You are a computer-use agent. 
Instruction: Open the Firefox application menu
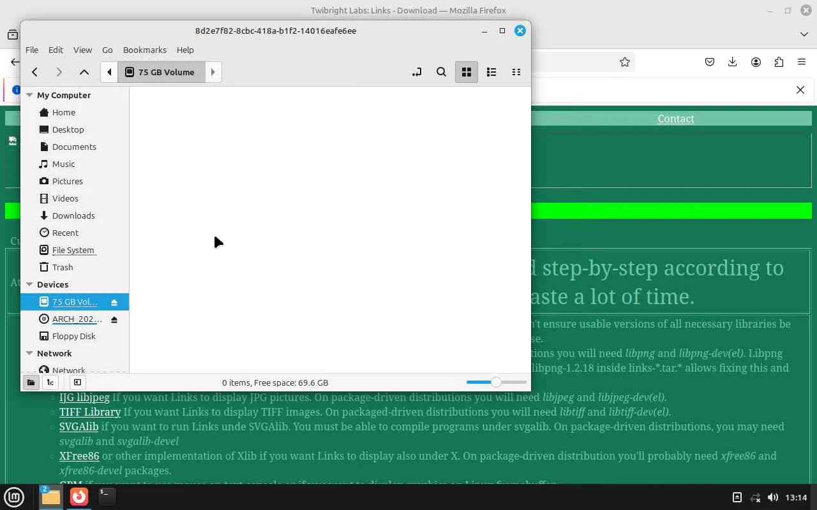[802, 62]
